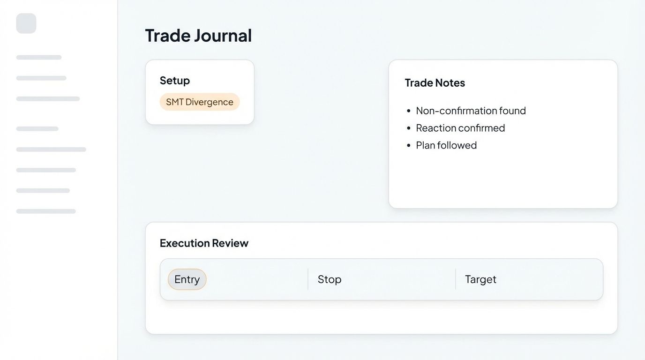
Task: Select the Entry tab in Execution Review
Action: tap(187, 279)
